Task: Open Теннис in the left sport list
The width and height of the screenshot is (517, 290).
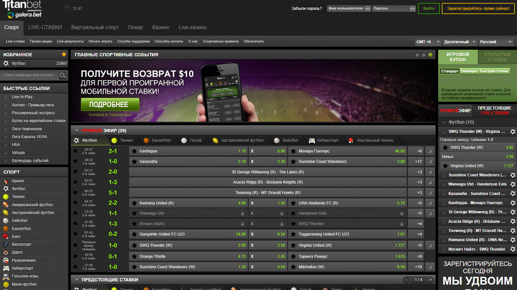Action: (x=19, y=197)
